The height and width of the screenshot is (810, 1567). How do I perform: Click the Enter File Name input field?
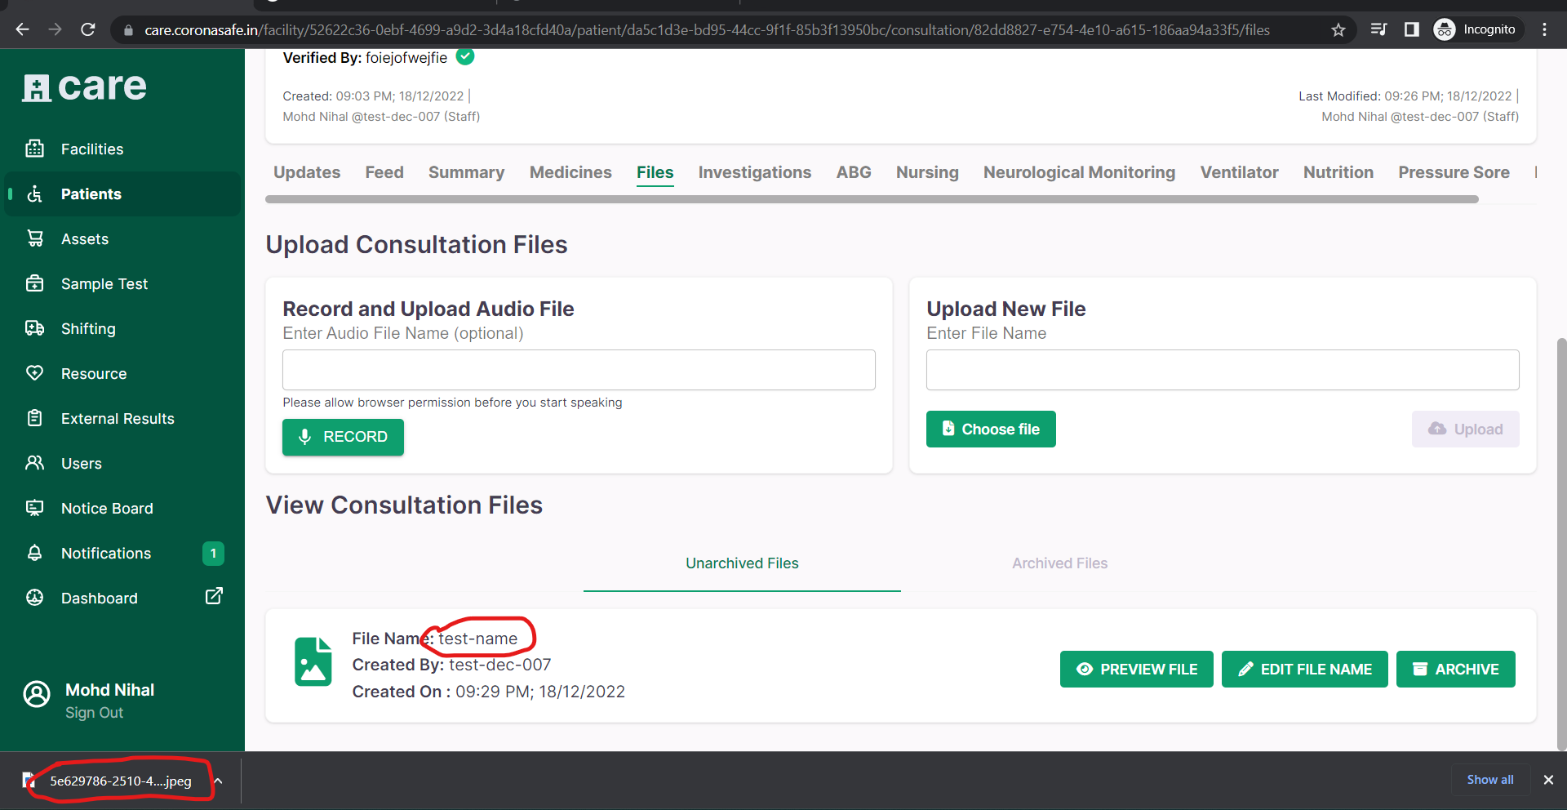pyautogui.click(x=1222, y=370)
